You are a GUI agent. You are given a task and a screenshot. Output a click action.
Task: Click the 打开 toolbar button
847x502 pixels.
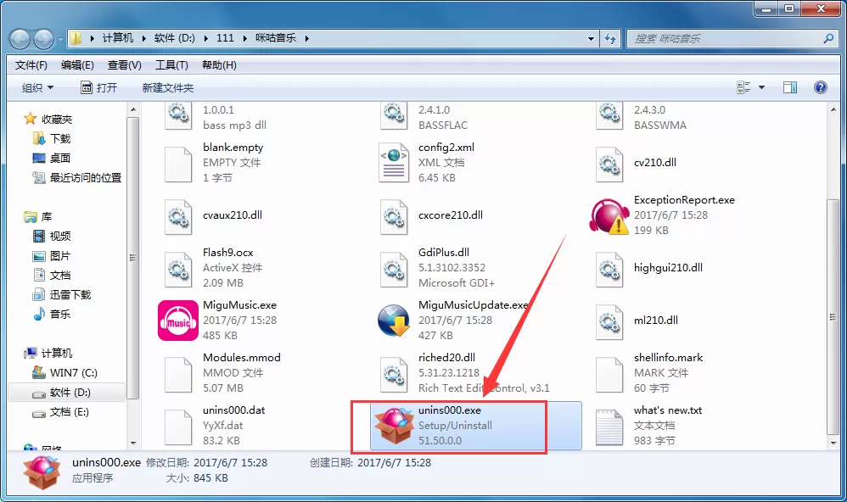(98, 87)
